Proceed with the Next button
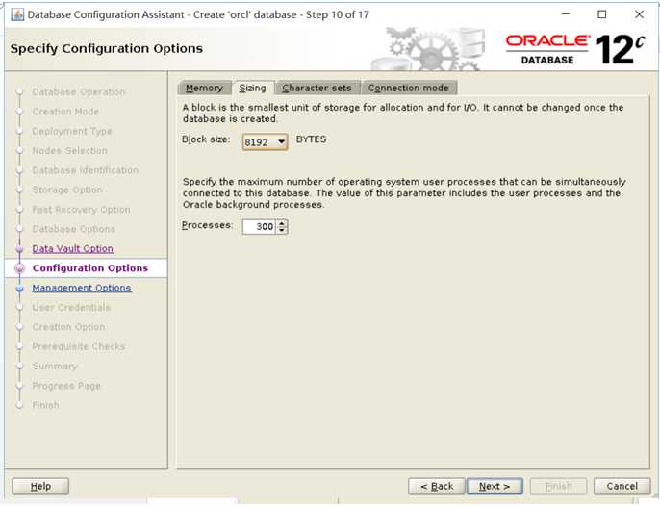The height and width of the screenshot is (506, 660). pyautogui.click(x=495, y=486)
